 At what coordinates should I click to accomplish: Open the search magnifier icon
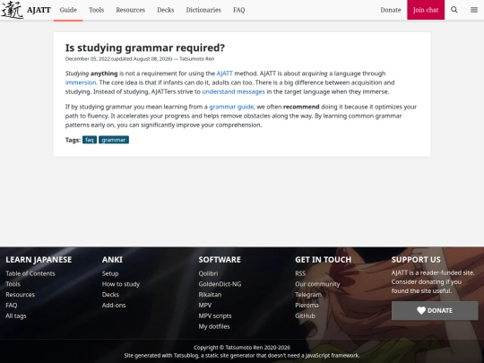pos(454,10)
